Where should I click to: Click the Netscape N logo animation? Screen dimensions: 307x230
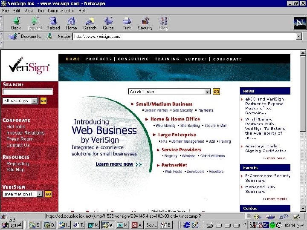click(299, 23)
